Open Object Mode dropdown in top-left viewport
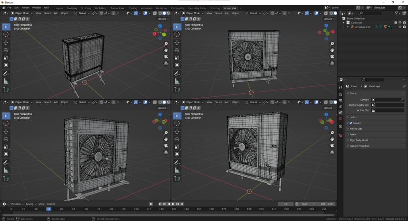The width and height of the screenshot is (408, 221). point(22,13)
